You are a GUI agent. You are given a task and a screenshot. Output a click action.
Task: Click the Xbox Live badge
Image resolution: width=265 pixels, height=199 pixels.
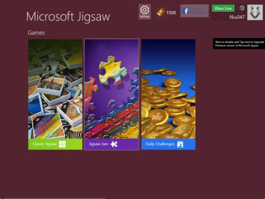223,8
